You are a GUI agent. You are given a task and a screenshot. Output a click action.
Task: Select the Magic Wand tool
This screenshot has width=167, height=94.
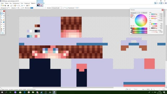2,20
